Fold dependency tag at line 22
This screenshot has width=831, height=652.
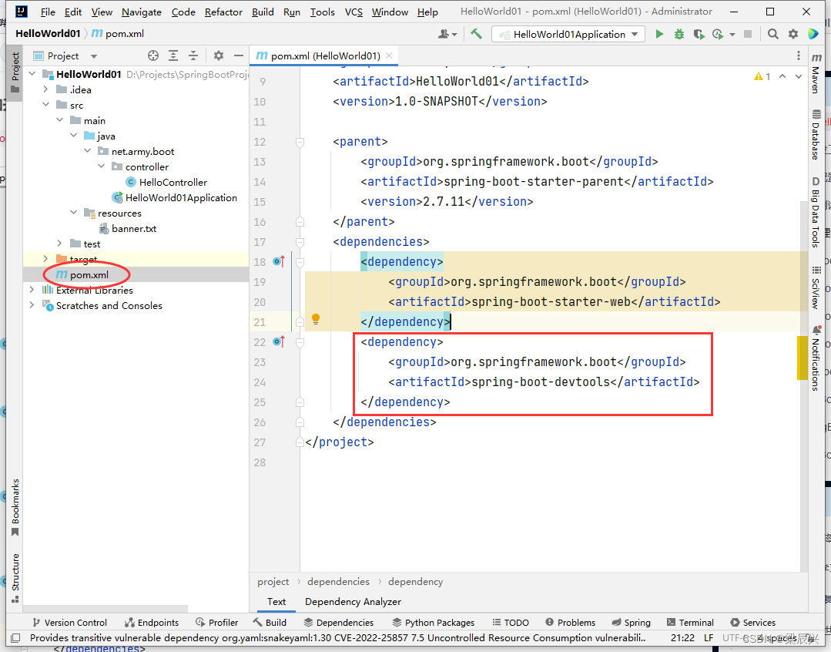point(300,342)
